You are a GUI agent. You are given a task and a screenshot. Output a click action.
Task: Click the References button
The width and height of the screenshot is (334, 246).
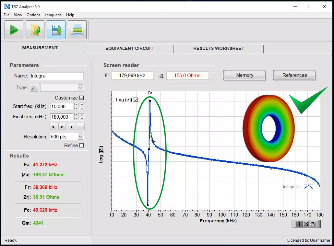tap(294, 75)
